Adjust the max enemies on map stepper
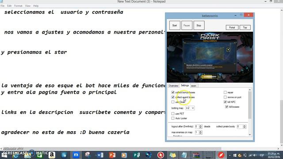This screenshot has width=283, height=159. click(x=200, y=132)
